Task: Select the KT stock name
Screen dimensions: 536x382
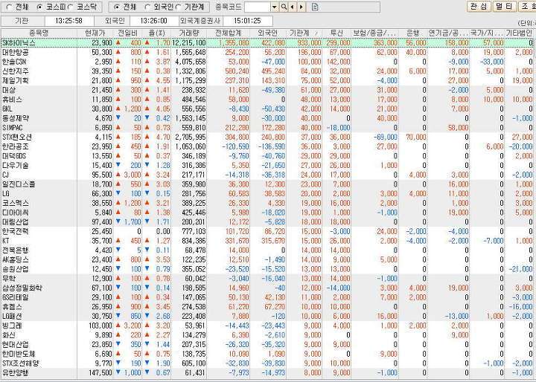Action: [5, 241]
